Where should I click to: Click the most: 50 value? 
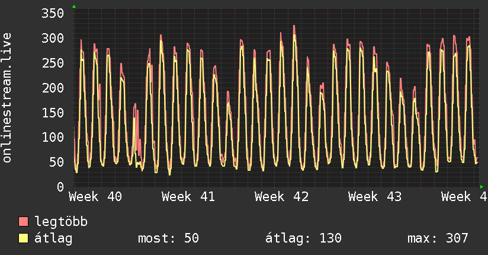168,238
